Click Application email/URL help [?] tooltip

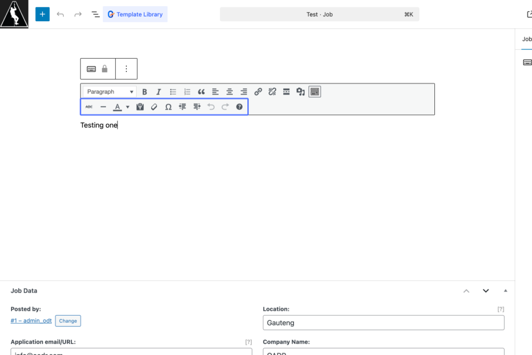coord(249,342)
